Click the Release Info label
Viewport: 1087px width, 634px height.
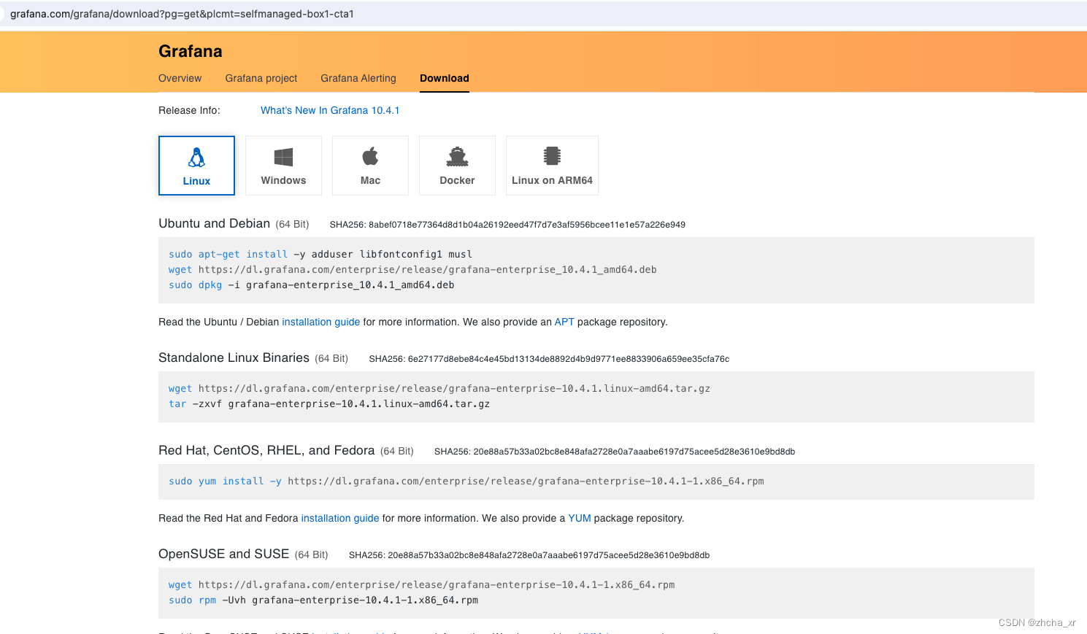(189, 110)
